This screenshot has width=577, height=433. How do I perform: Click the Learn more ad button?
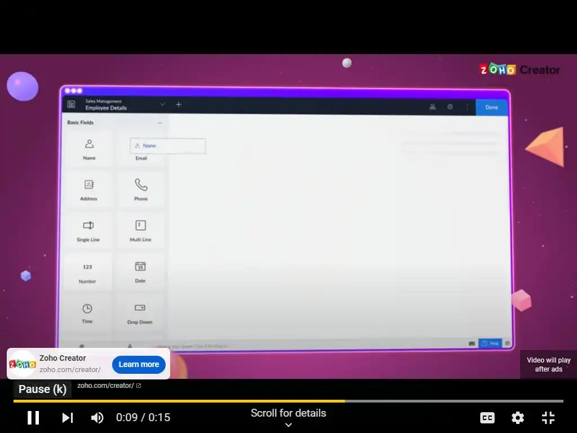coord(139,364)
